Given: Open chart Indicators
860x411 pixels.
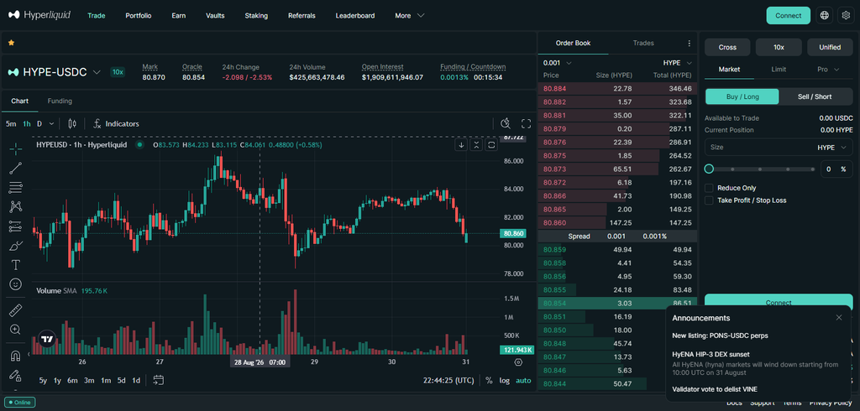Looking at the screenshot, I should pyautogui.click(x=116, y=124).
